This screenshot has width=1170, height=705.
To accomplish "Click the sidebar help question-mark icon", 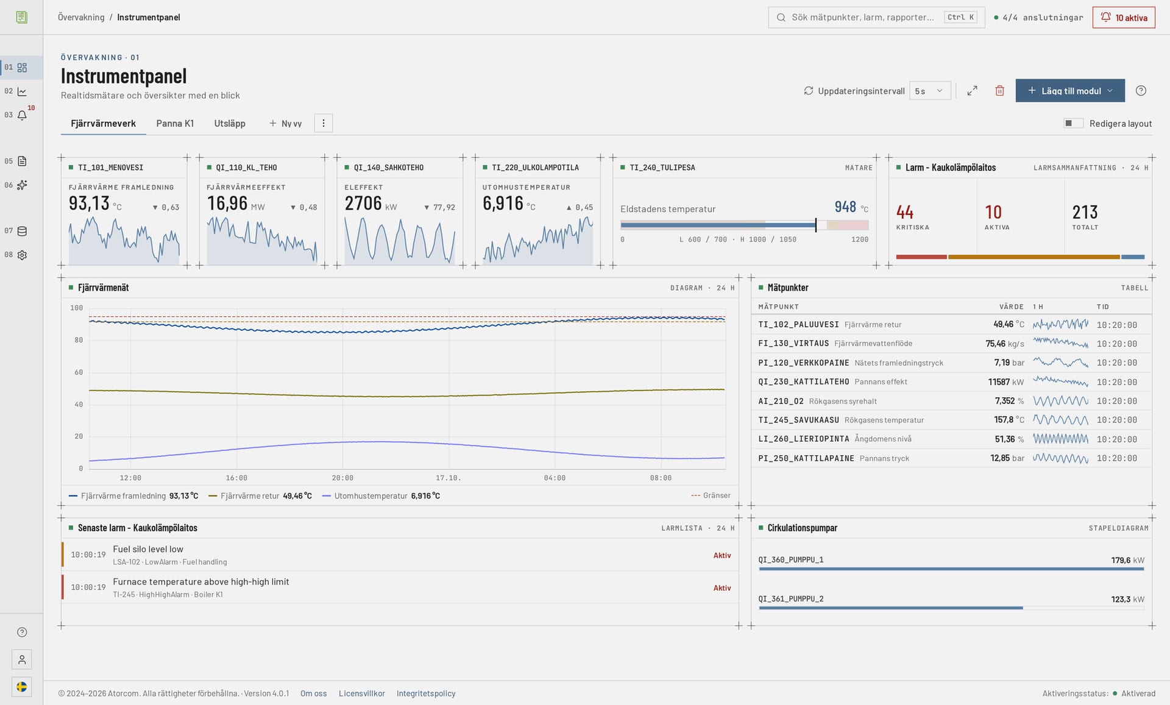I will click(x=22, y=632).
